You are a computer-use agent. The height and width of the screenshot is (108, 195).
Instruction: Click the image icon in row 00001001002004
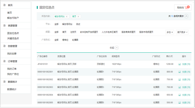(x=180, y=95)
